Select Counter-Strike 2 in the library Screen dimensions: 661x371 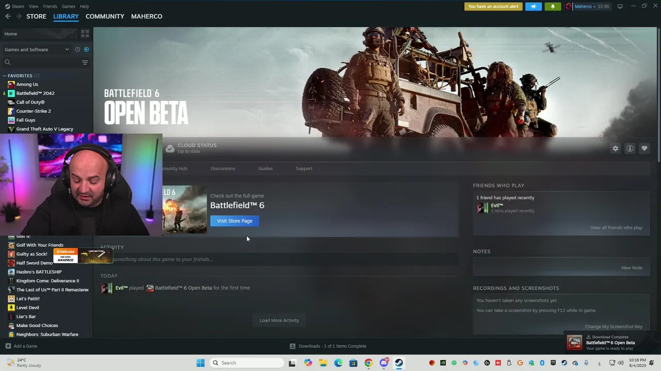[x=33, y=111]
